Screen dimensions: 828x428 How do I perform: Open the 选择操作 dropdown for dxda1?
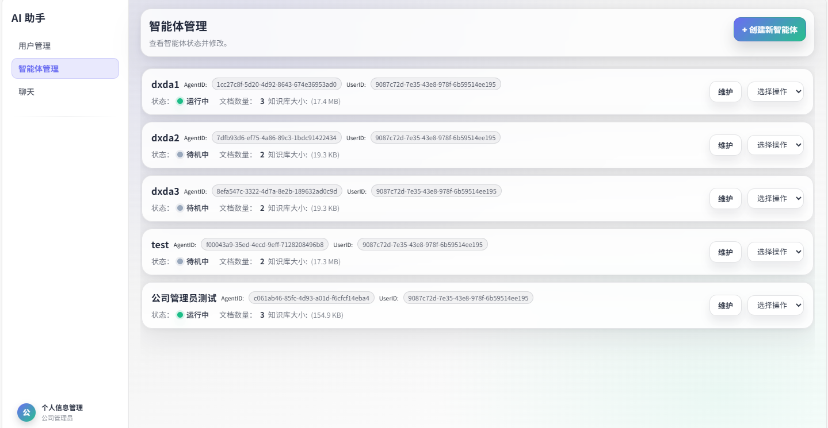coord(775,91)
